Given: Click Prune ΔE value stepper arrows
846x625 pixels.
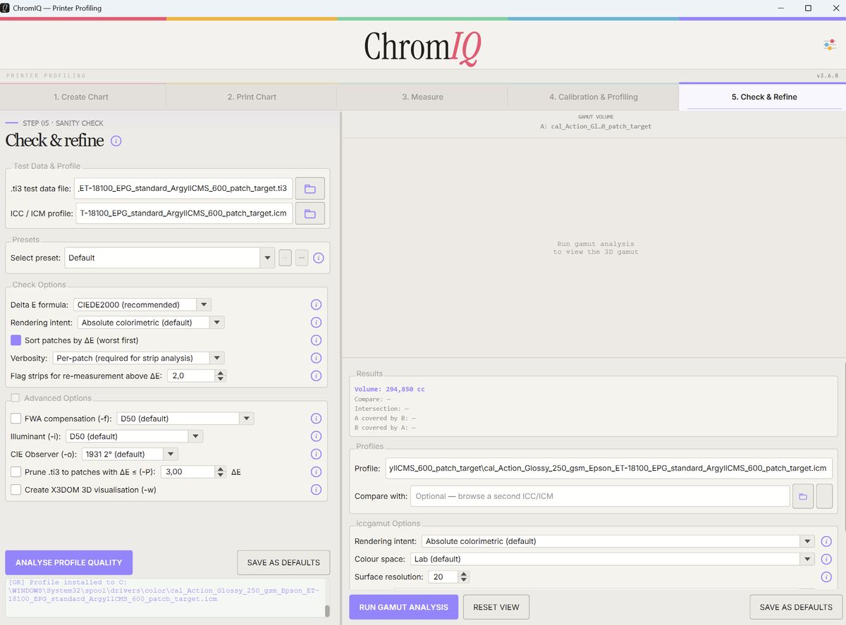Looking at the screenshot, I should pyautogui.click(x=221, y=472).
